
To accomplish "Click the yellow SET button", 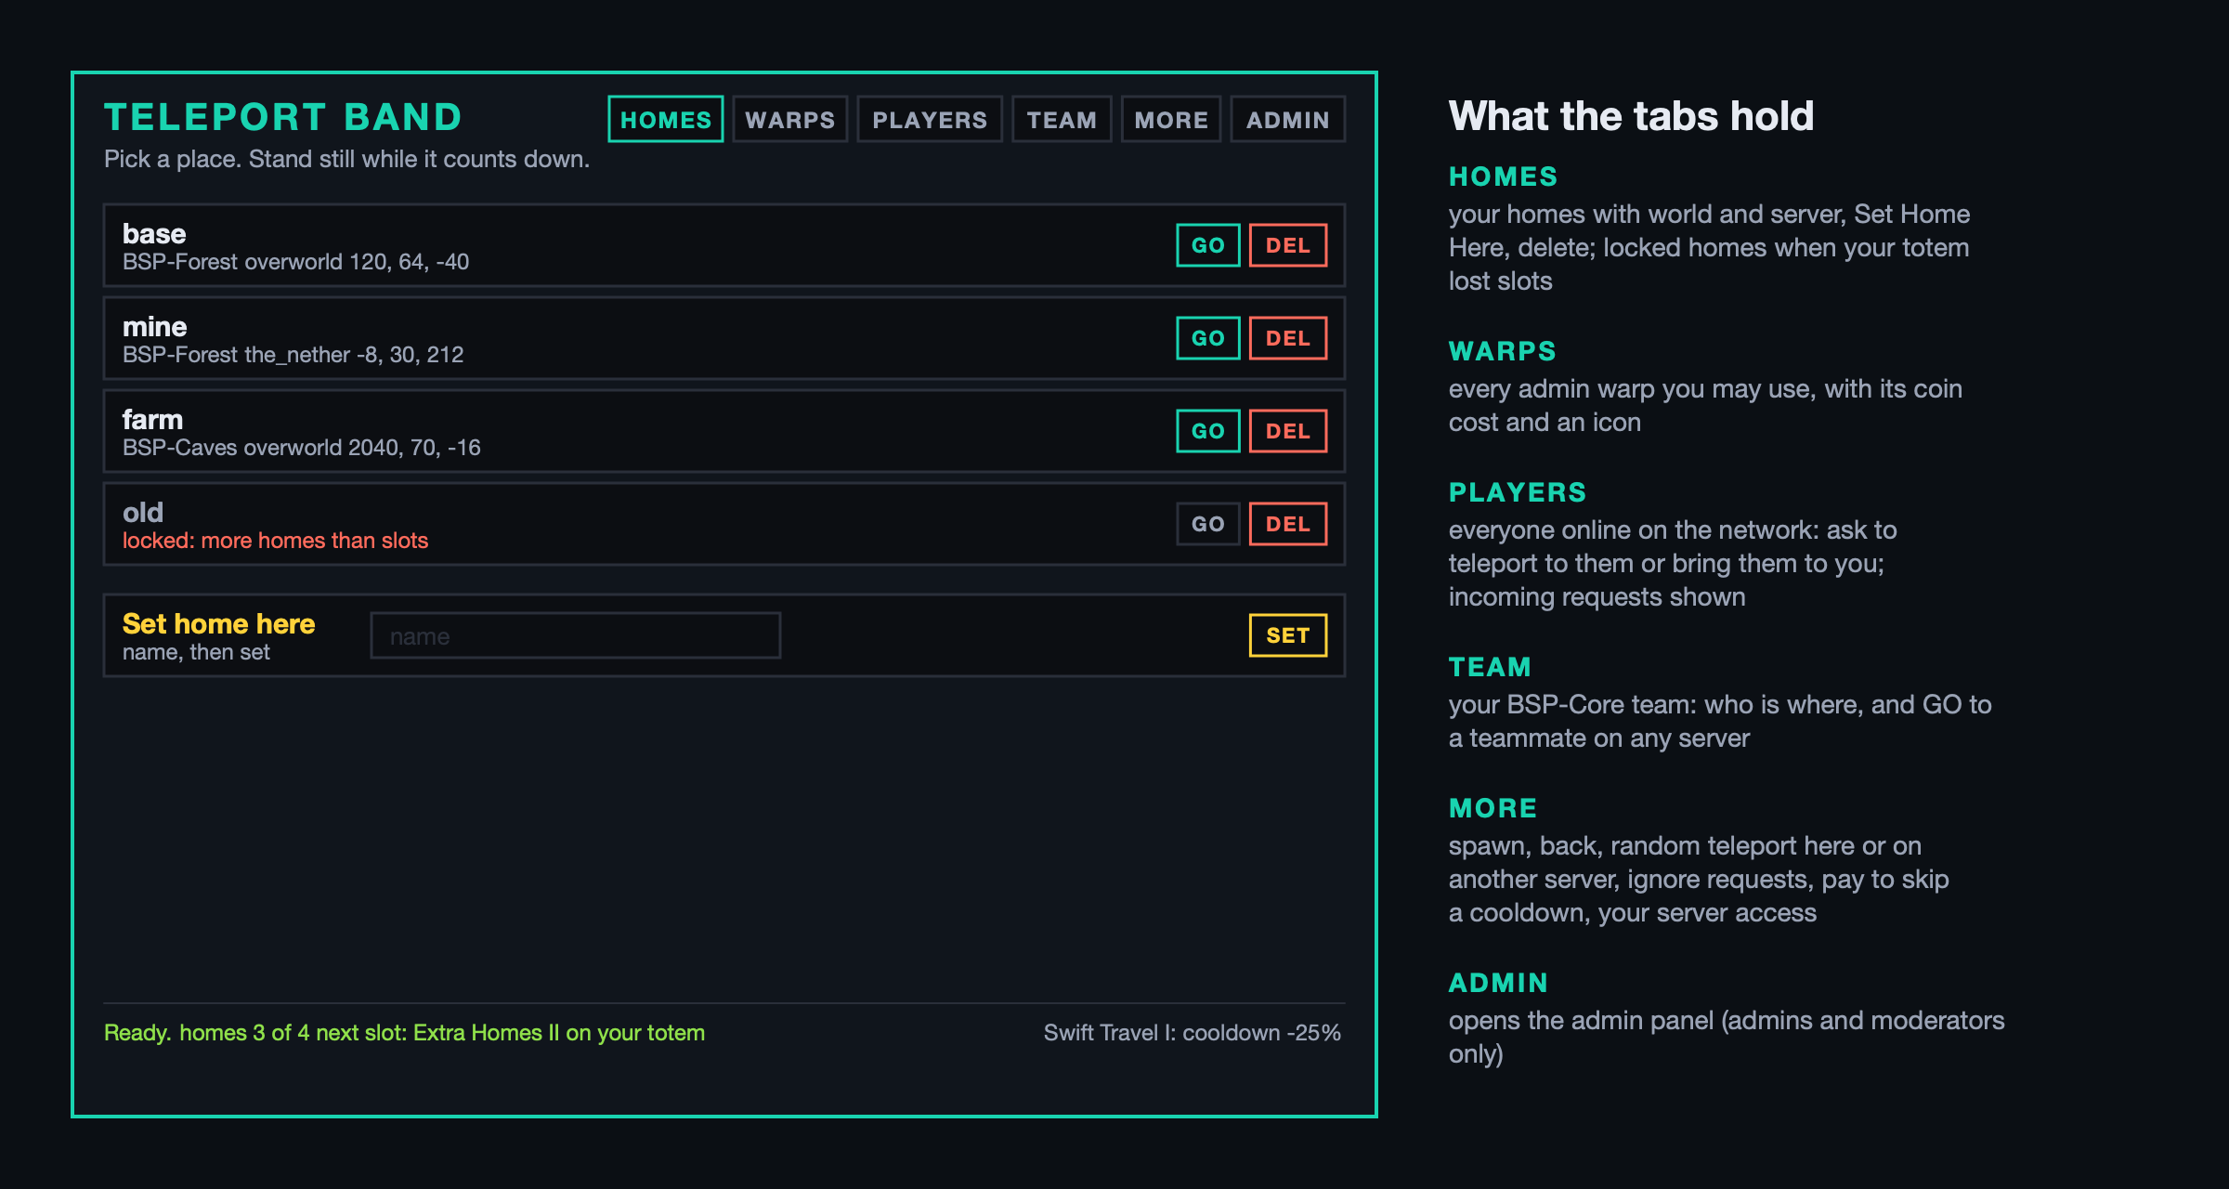I will pos(1288,635).
